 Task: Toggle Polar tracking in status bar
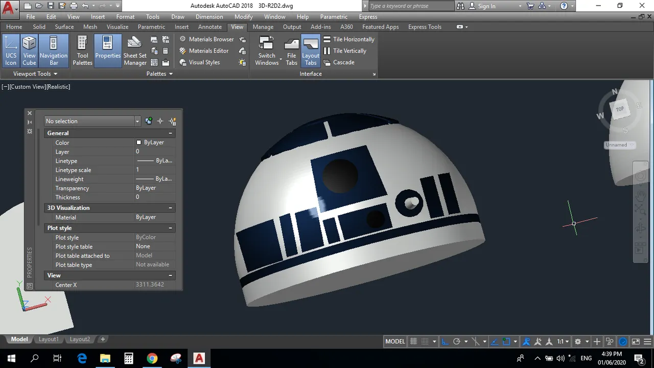tap(457, 341)
